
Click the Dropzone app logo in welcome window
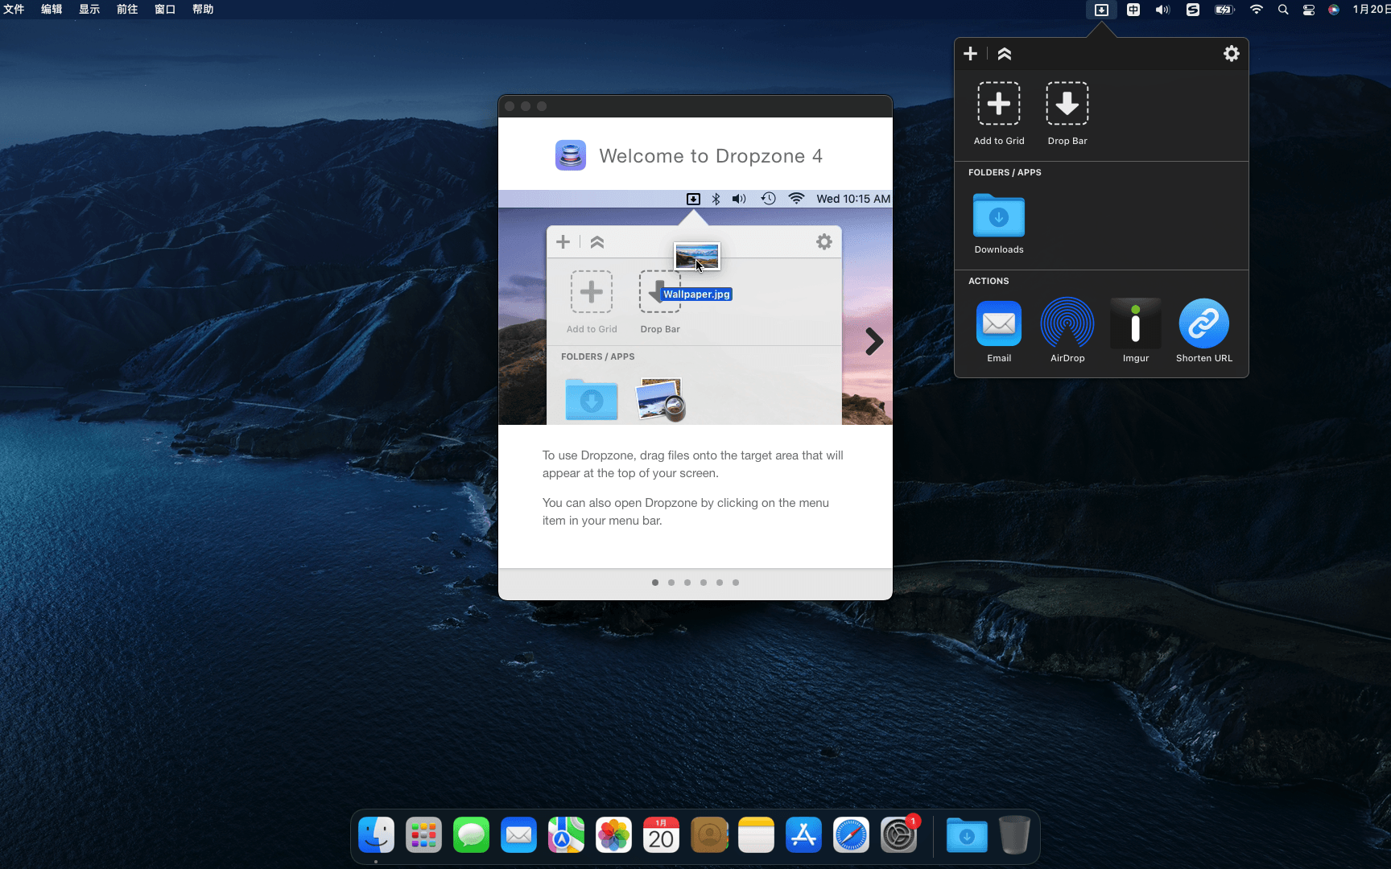571,155
